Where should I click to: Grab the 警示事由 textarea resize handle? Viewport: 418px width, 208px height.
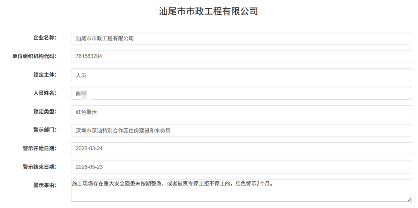(409, 199)
